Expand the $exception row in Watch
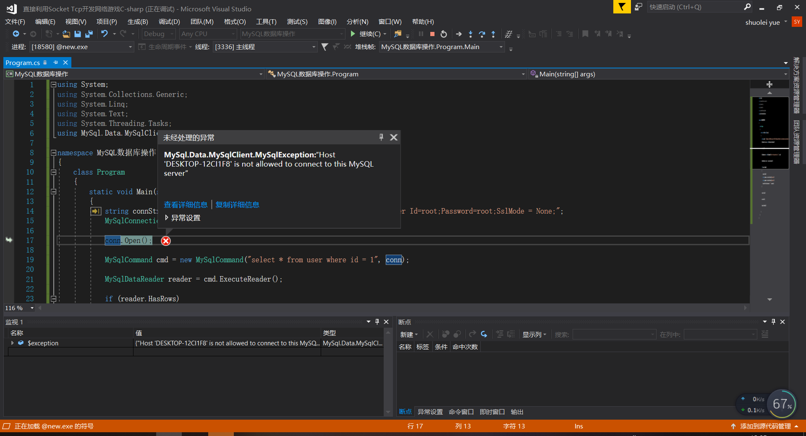This screenshot has width=806, height=436. click(13, 343)
